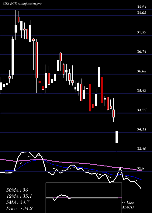The width and height of the screenshot is (152, 213).
Task: Click the Price : 34.2 value
Action: tap(19, 208)
